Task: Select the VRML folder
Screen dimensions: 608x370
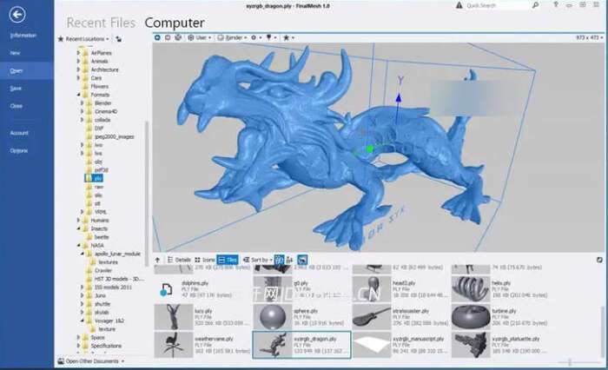Action: coord(101,212)
